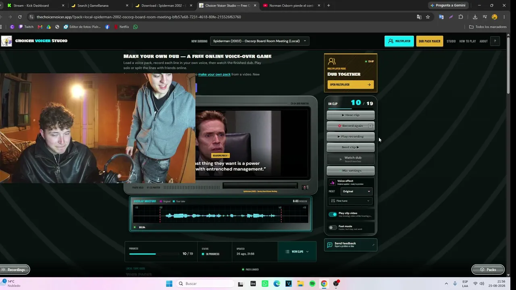
Task: Click the Send feedback chat icon
Action: [330, 245]
